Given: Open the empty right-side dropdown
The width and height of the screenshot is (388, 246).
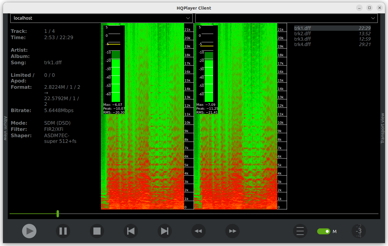Looking at the screenshot, I should [287, 18].
